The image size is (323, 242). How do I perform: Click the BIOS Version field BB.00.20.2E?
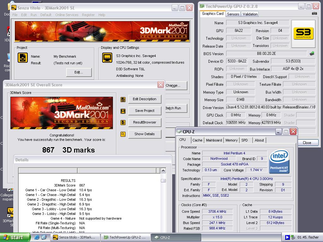click(266, 54)
